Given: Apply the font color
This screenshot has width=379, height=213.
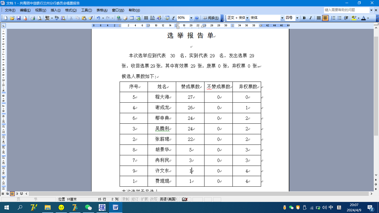Looking at the screenshot, I should [363, 18].
